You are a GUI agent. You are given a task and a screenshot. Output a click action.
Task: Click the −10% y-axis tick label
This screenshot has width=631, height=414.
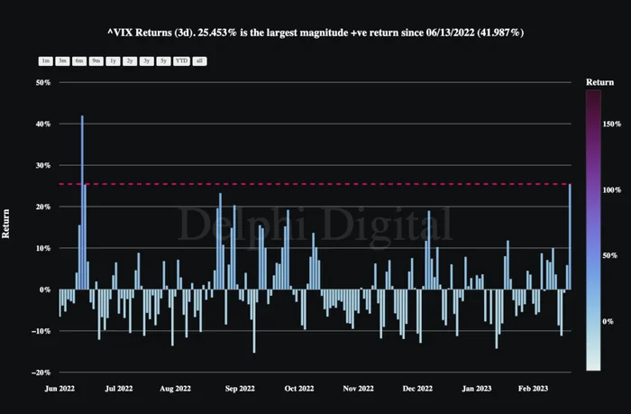click(x=41, y=331)
